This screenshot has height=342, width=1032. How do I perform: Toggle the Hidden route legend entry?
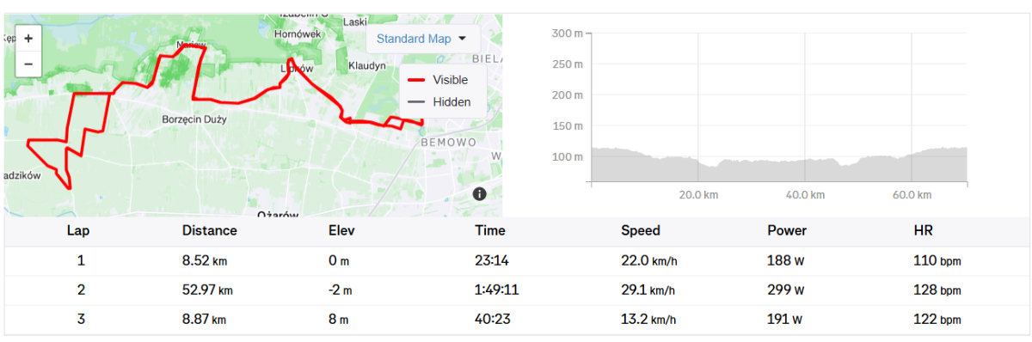[x=439, y=101]
